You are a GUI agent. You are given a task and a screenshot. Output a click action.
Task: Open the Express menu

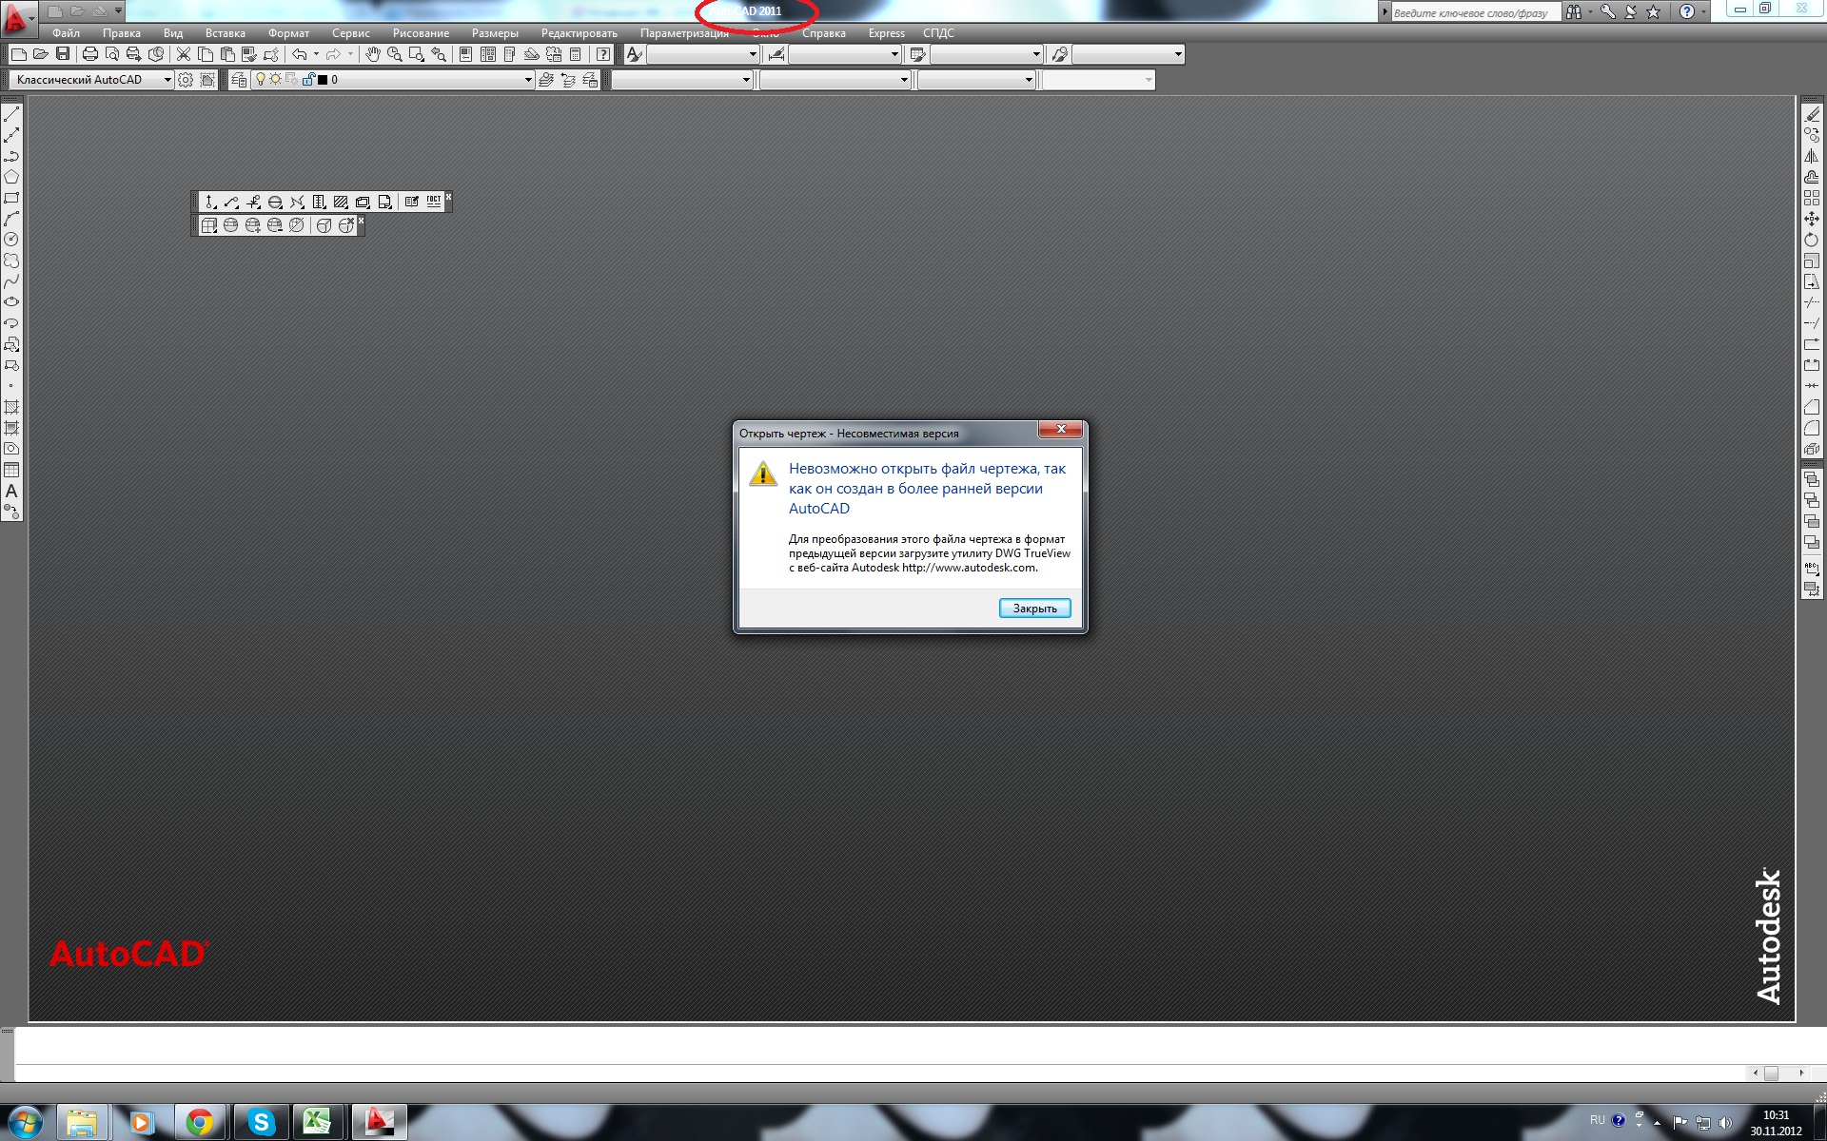tap(887, 33)
